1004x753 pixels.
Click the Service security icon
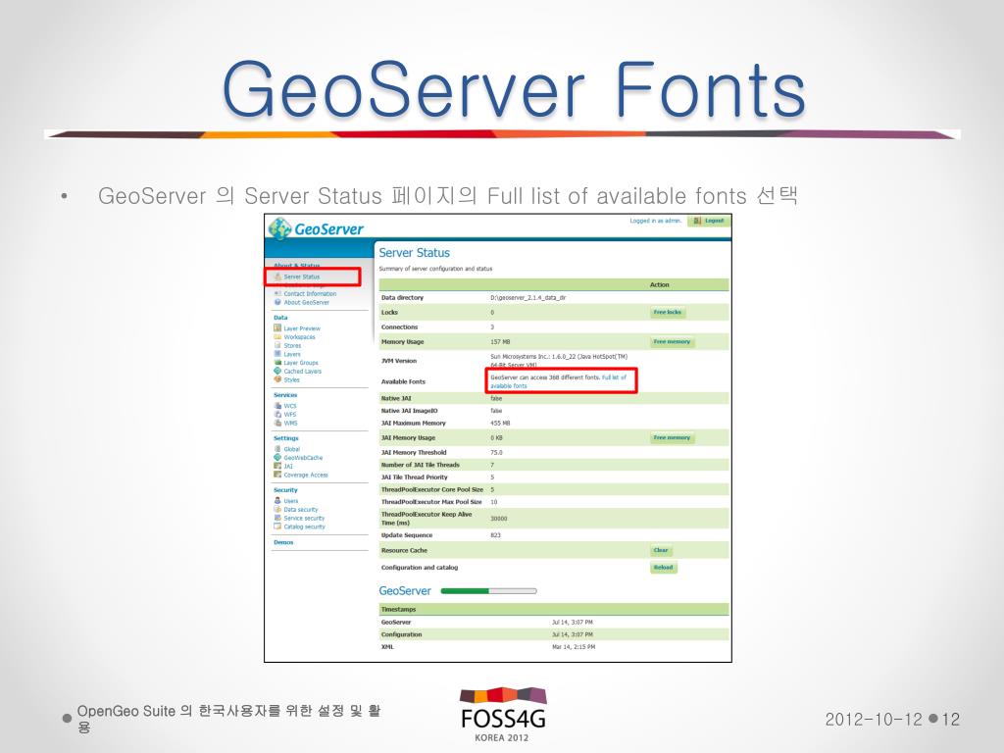click(277, 518)
